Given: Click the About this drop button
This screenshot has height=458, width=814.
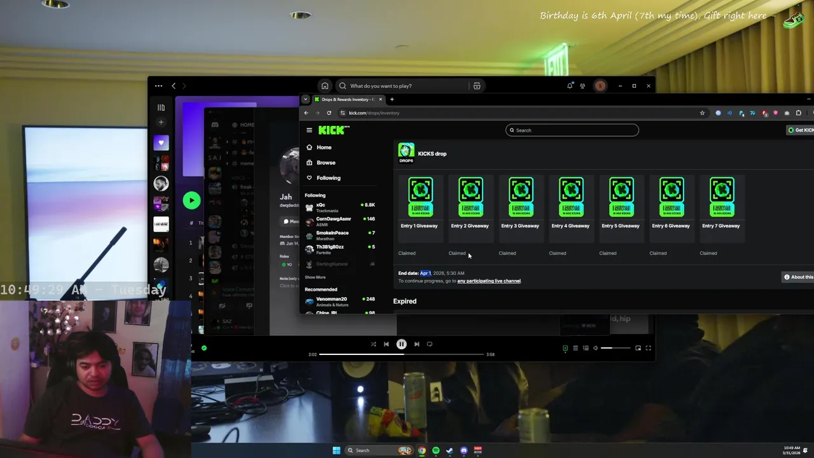Looking at the screenshot, I should [798, 277].
